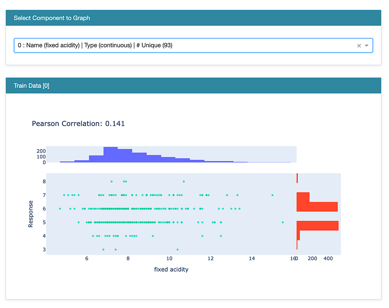Click the y-axis tick label 8
The width and height of the screenshot is (389, 308).
(44, 182)
